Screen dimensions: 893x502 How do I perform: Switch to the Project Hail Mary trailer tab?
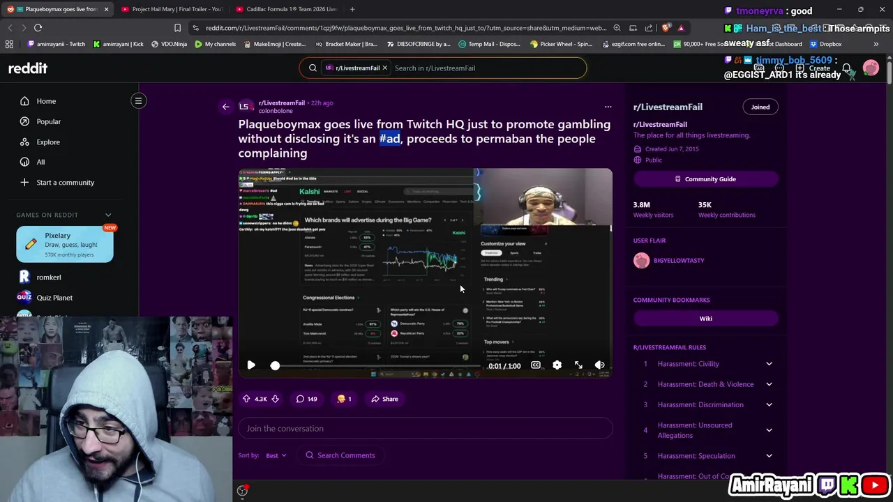pyautogui.click(x=171, y=9)
